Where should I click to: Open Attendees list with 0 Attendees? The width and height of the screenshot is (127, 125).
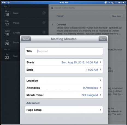pos(64,88)
